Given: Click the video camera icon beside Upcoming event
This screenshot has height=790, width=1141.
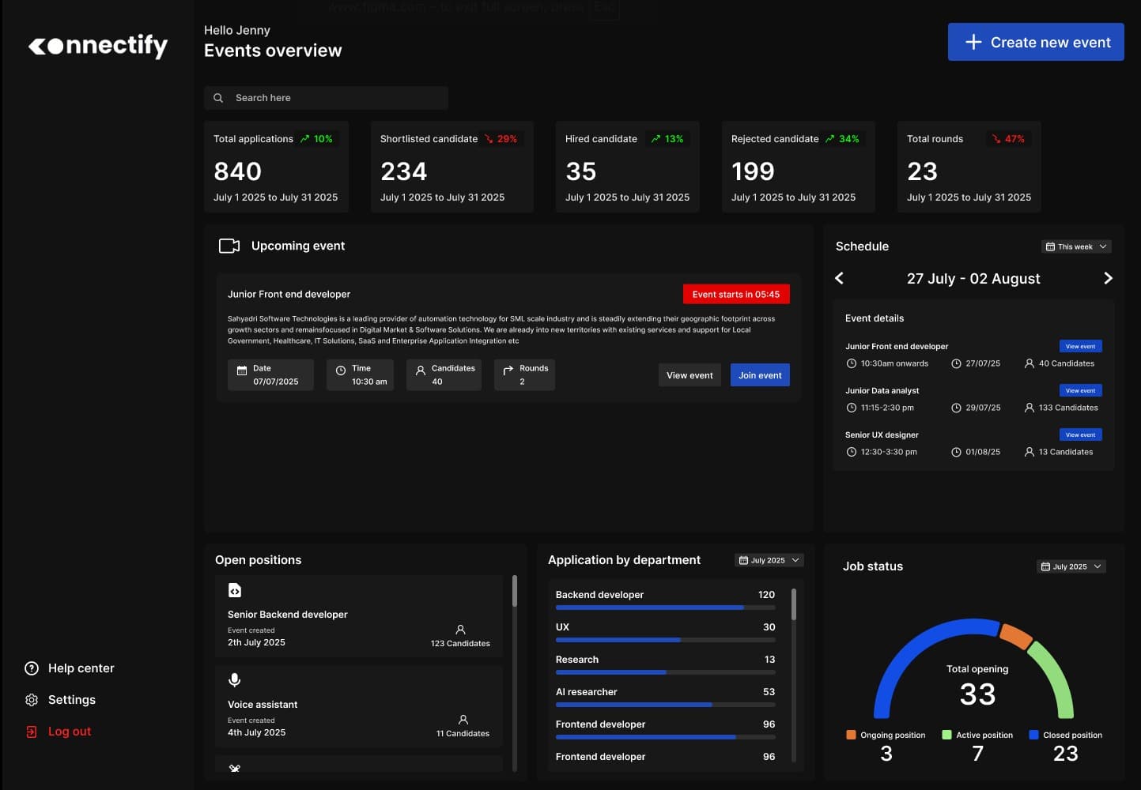Looking at the screenshot, I should click(229, 246).
